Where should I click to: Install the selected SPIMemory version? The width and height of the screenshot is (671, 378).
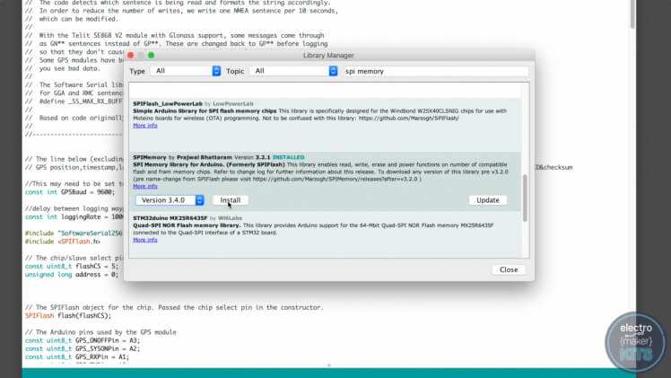point(231,200)
